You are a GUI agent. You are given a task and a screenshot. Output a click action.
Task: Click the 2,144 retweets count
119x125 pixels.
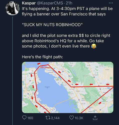tap(55, 118)
